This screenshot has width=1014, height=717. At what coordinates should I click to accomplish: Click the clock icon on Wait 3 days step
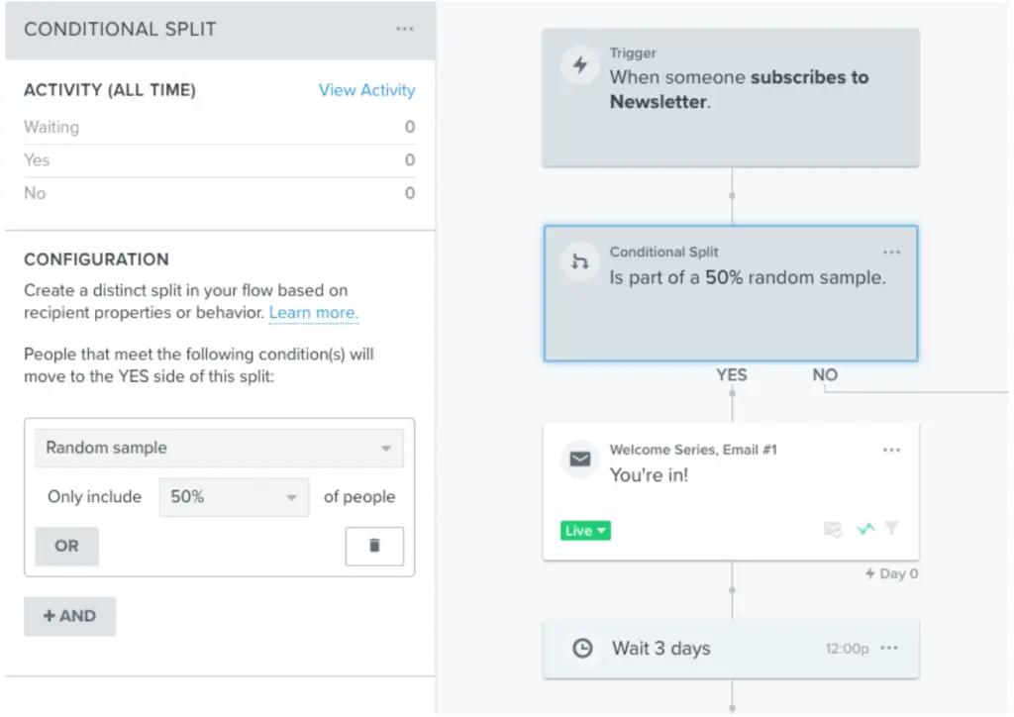[x=583, y=649]
